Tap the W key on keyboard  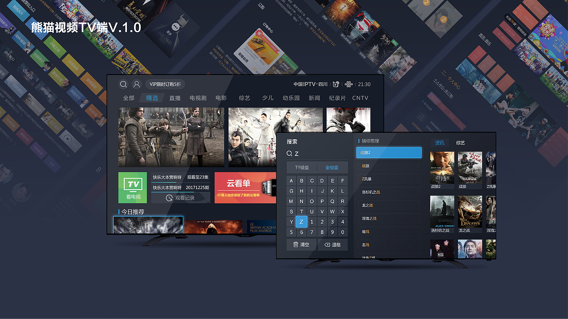[332, 211]
